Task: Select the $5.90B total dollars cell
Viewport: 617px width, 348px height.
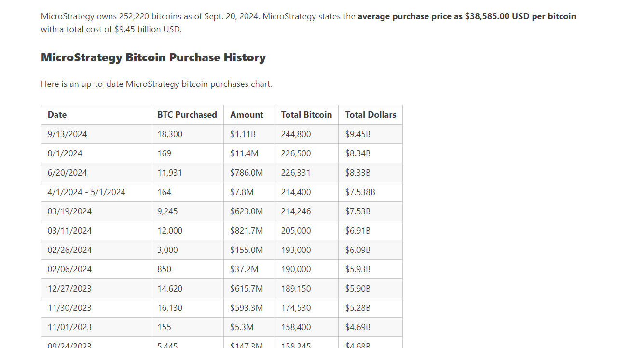Action: (370, 289)
